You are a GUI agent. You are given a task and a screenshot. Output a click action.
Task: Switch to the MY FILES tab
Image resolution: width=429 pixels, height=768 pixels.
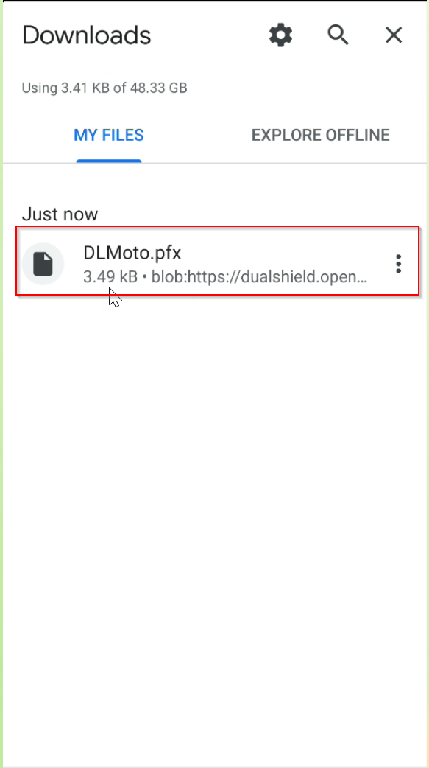(x=109, y=135)
